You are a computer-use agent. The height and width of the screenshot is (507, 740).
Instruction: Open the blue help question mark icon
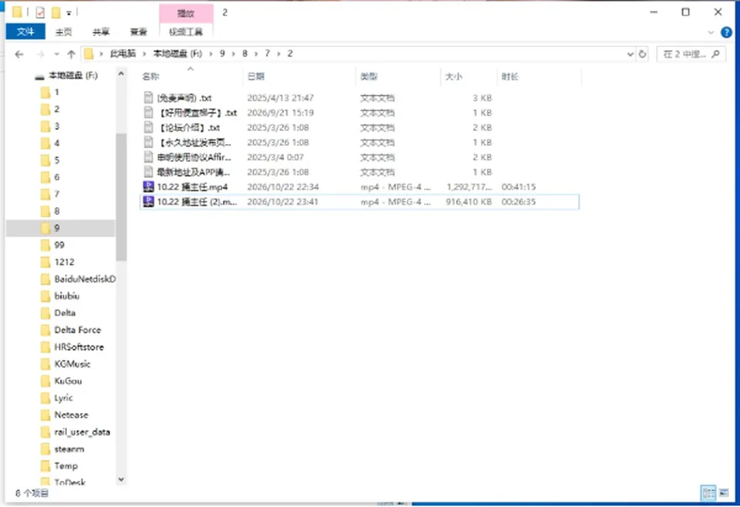[726, 32]
